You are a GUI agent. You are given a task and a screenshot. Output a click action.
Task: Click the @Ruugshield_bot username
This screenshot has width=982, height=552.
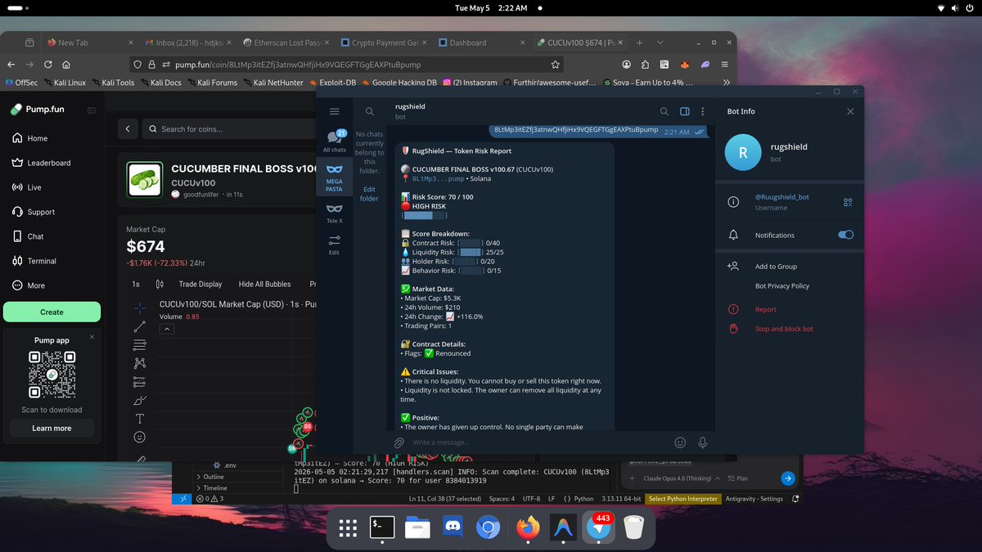(781, 197)
